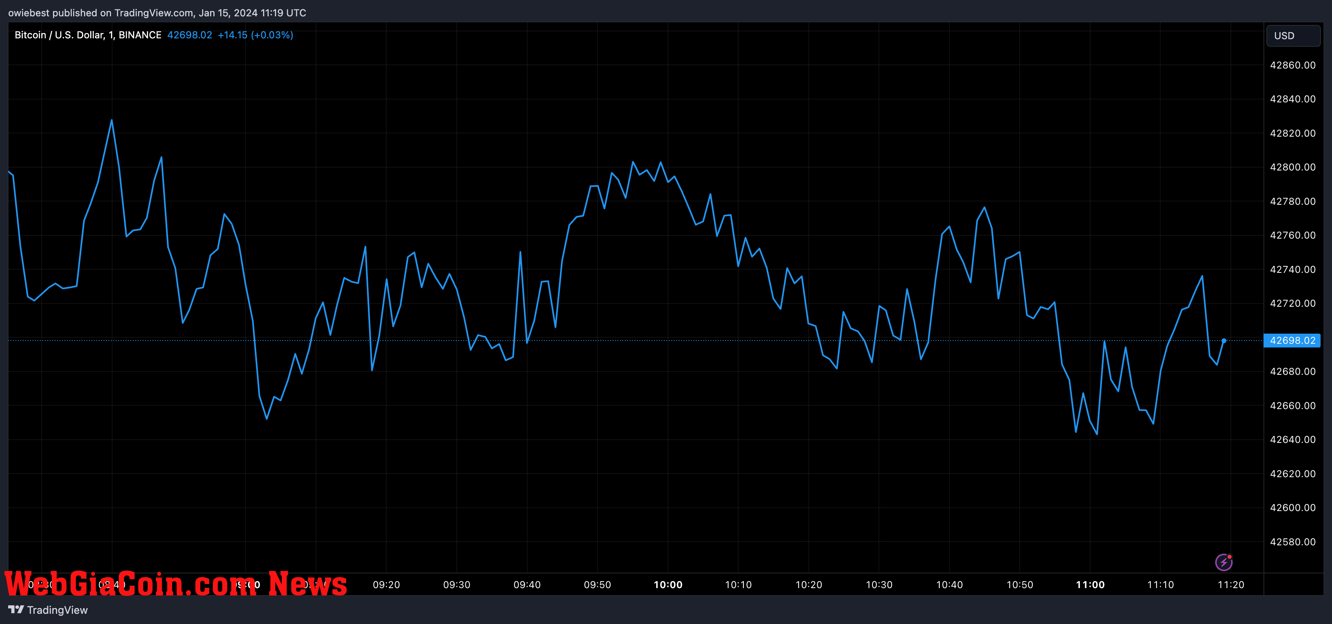Click the 09:30 time axis label

[457, 585]
